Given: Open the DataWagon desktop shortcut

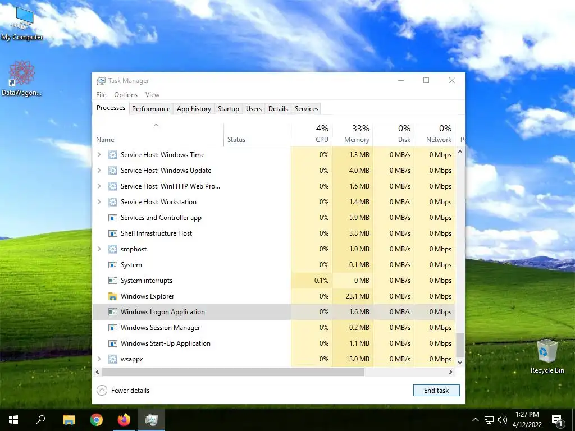Looking at the screenshot, I should pos(22,77).
